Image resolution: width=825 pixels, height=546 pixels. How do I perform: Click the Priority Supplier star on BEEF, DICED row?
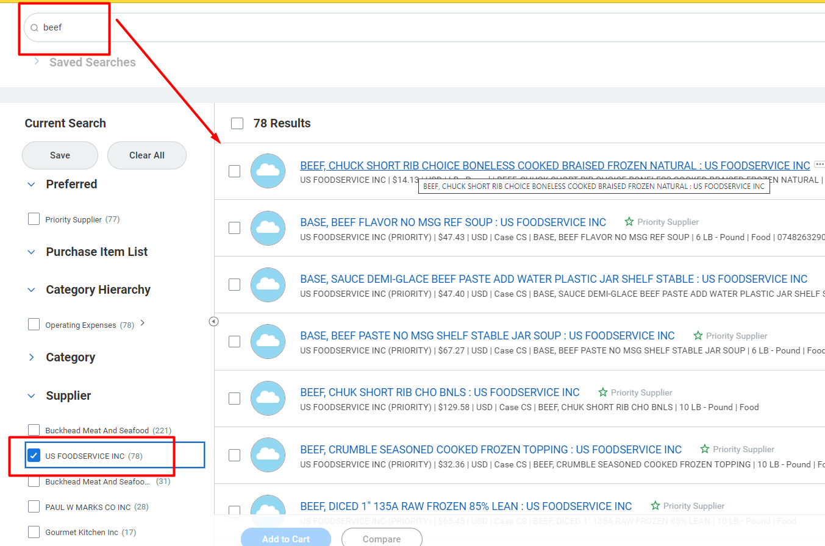655,506
